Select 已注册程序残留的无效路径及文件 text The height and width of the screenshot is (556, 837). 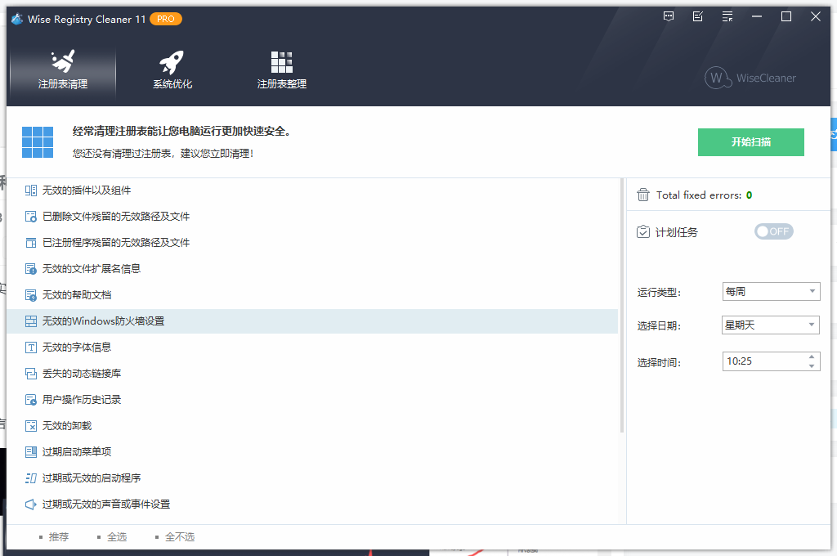(x=116, y=243)
